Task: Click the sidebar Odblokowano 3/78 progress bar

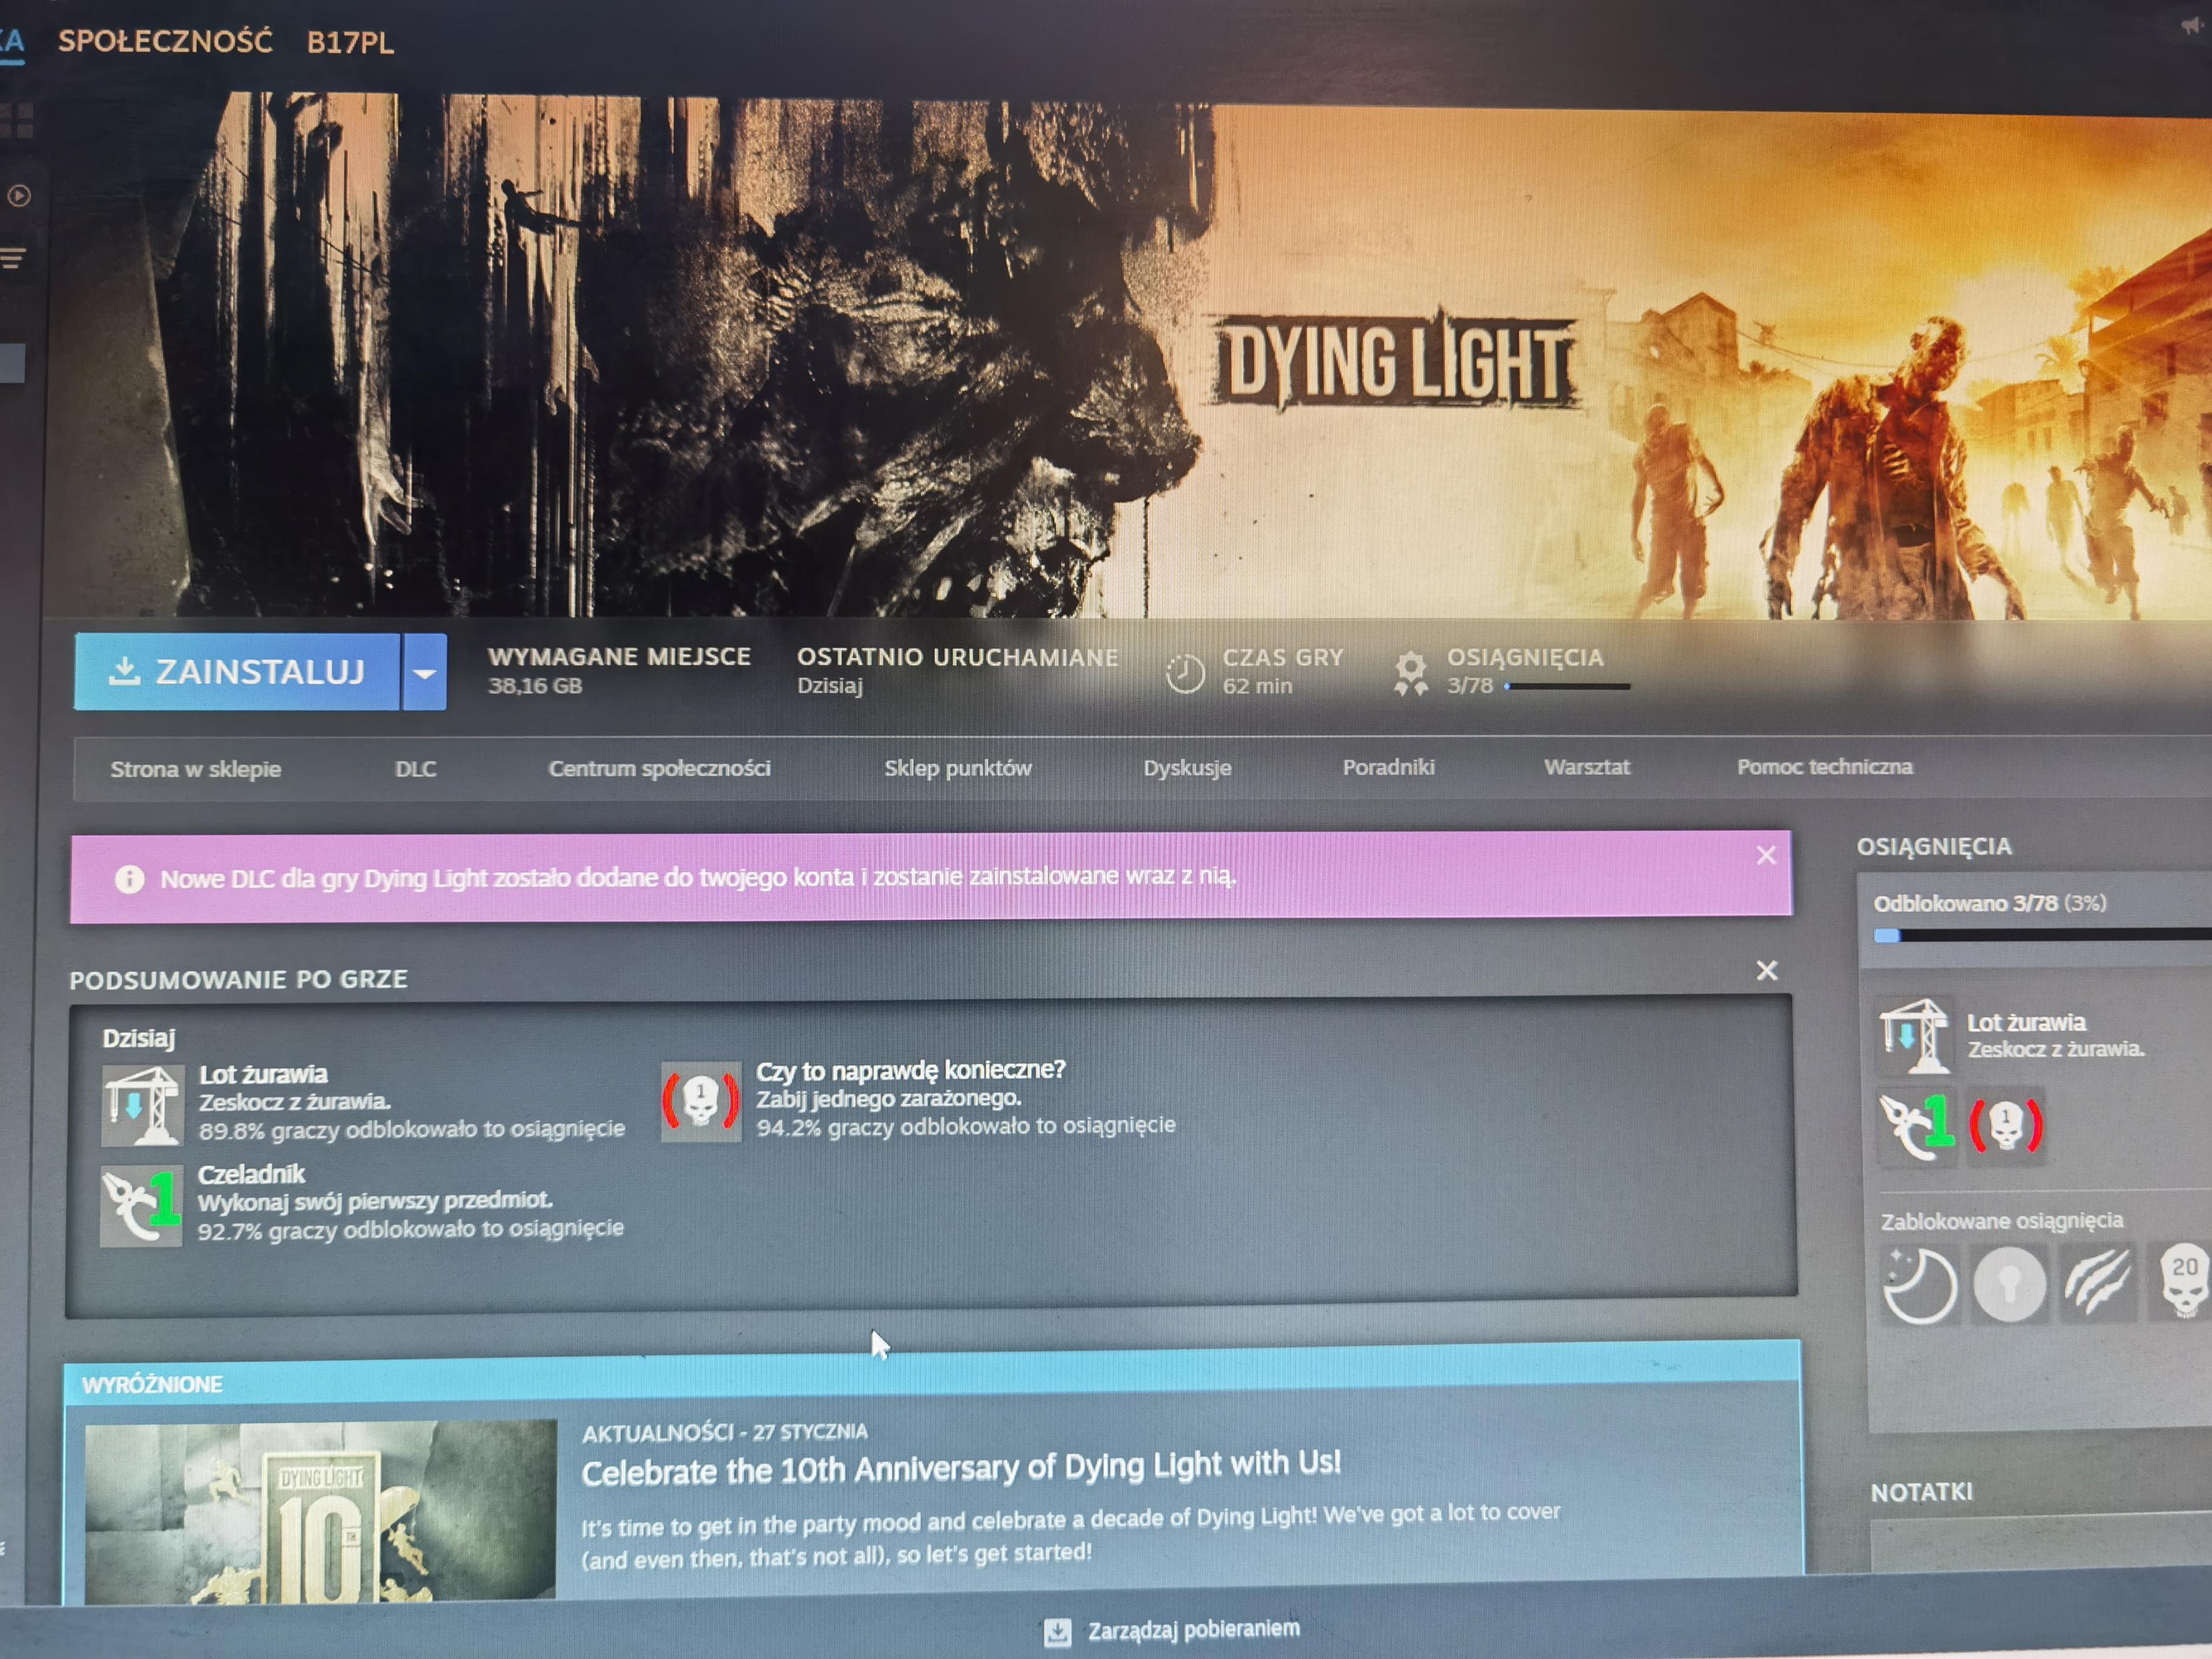Action: point(2042,935)
